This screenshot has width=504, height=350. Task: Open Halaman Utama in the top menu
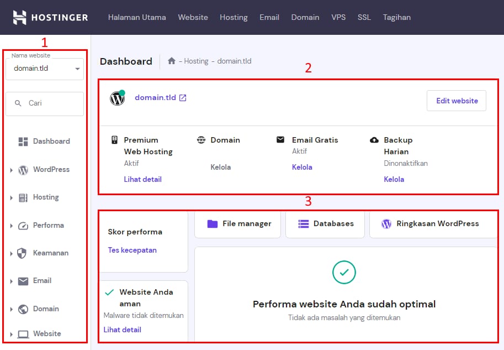pos(137,17)
